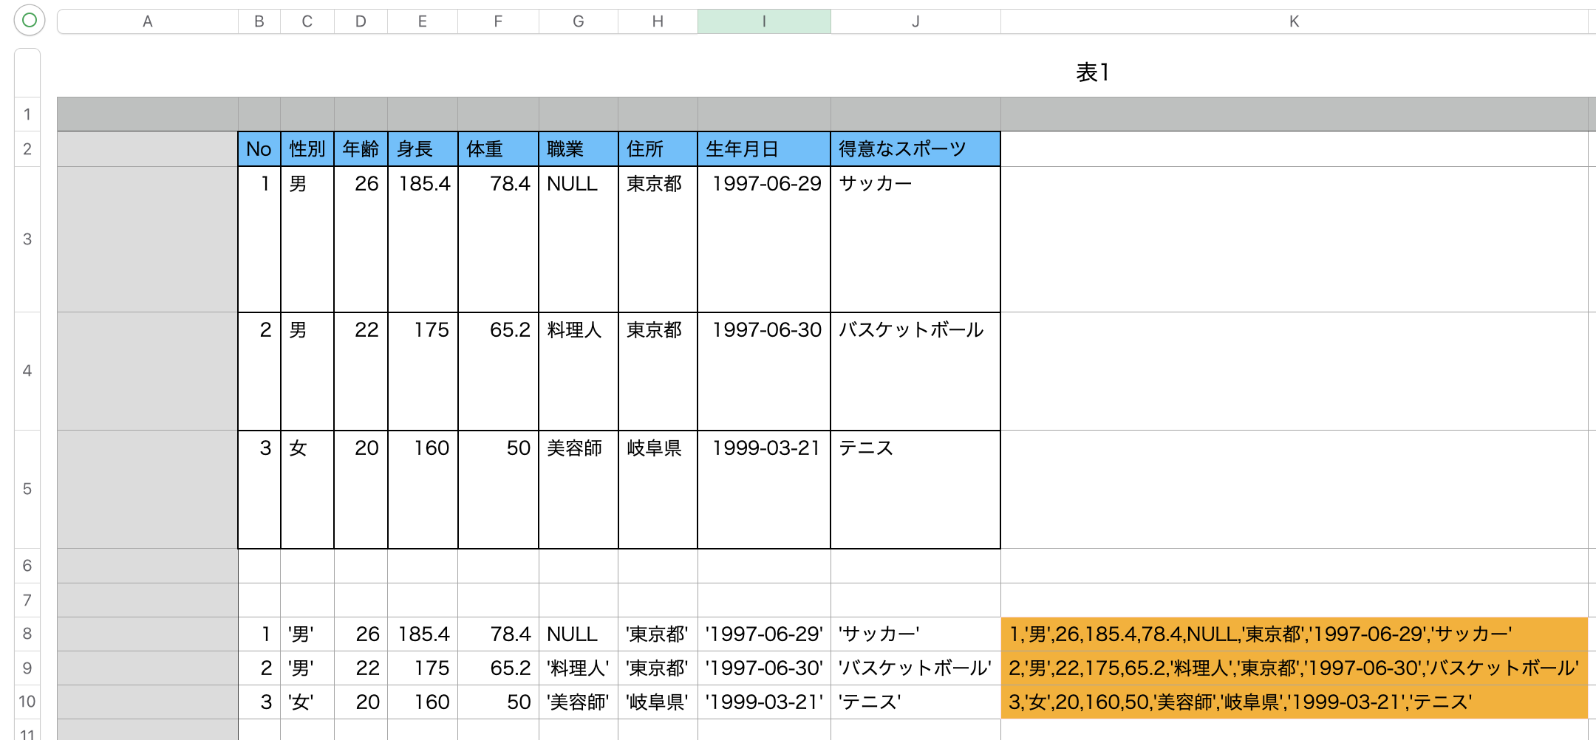Screen dimensions: 1596x740
Task: Select the highlighted column I header
Action: (x=763, y=21)
